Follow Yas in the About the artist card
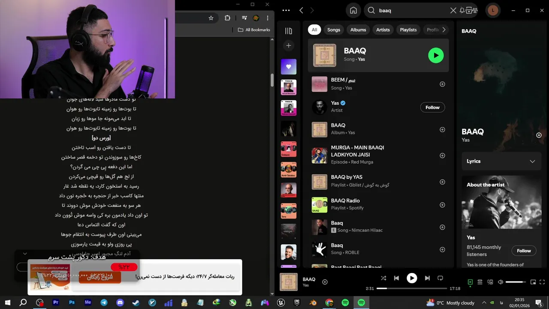The image size is (549, 309). pos(524,251)
